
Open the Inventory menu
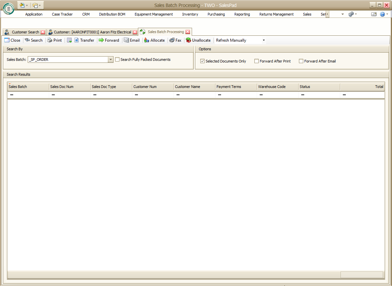coord(190,14)
